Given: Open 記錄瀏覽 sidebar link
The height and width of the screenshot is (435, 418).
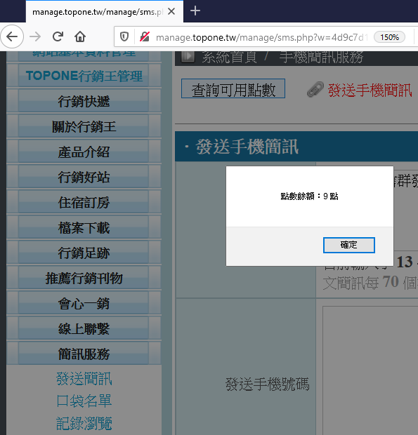Looking at the screenshot, I should coord(84,423).
